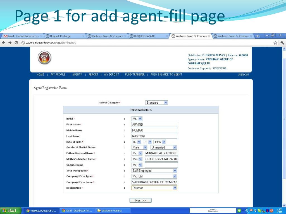Open the birth month dropdown showing 01
Screen dimensions: 286x214
(147, 142)
